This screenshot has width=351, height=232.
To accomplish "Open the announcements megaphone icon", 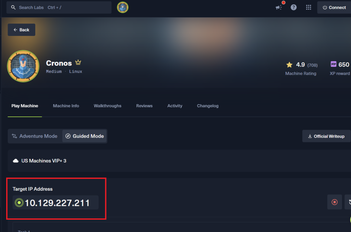I will point(279,8).
